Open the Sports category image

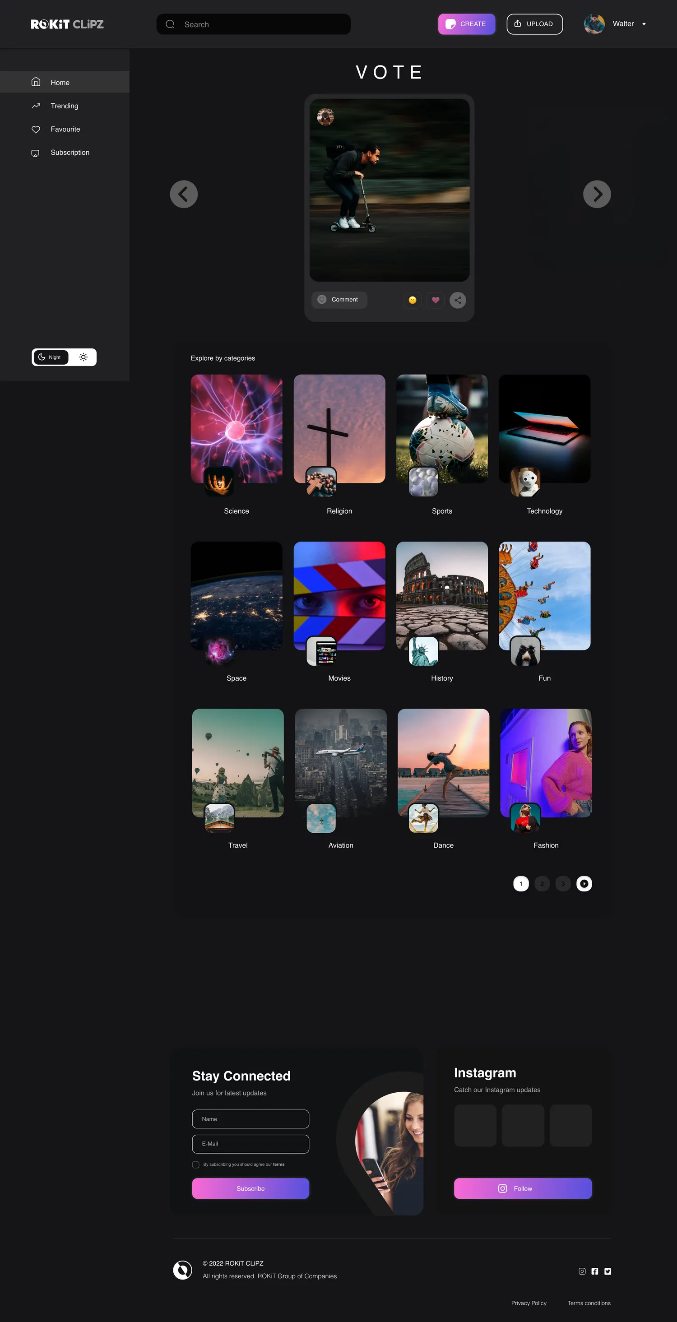click(x=442, y=428)
